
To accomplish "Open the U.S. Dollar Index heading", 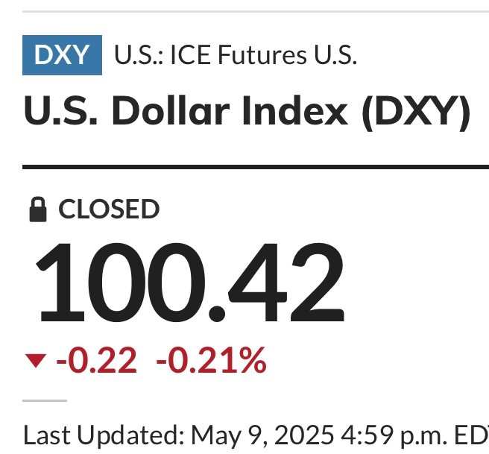I will tap(247, 111).
